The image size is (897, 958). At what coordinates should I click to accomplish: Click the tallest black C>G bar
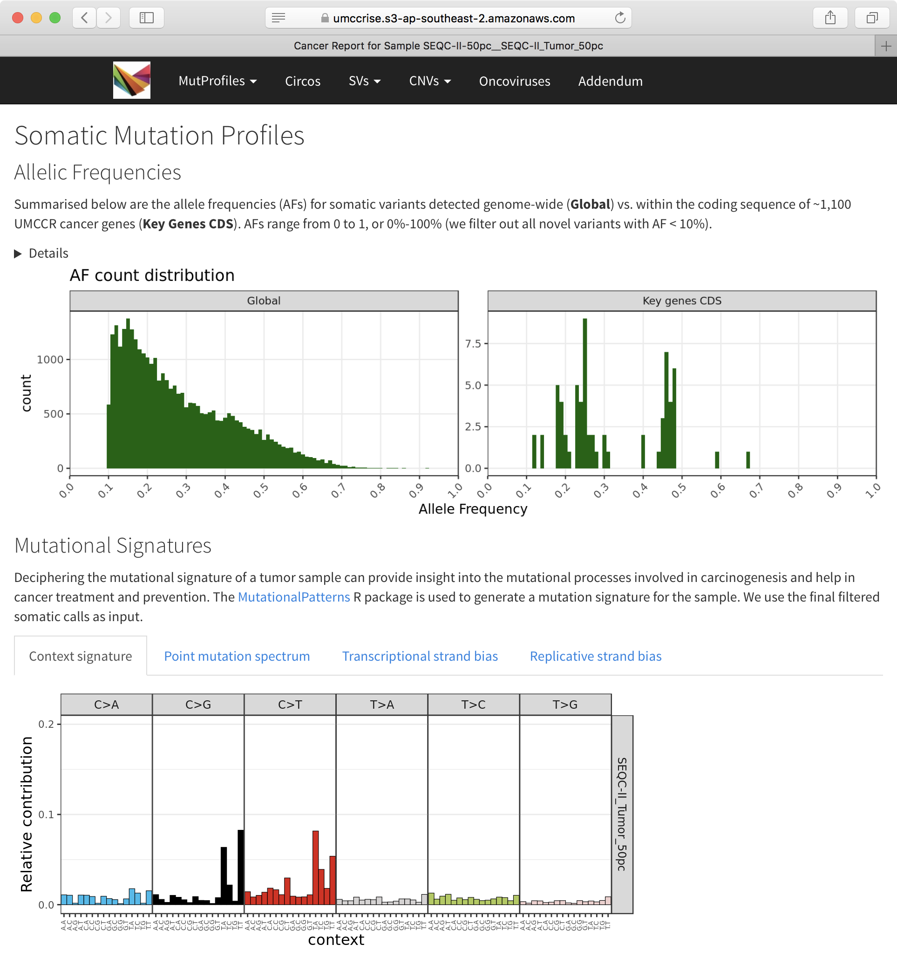(241, 867)
